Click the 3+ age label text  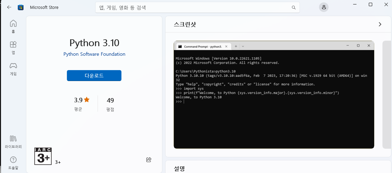point(58,162)
